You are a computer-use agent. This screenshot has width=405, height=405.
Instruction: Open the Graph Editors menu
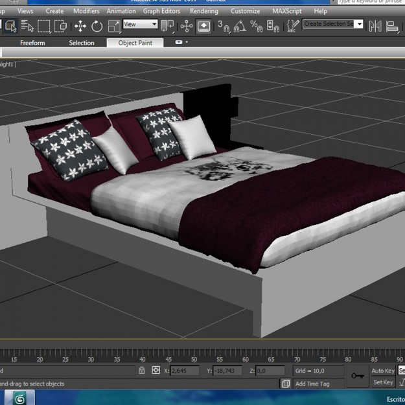click(x=162, y=11)
